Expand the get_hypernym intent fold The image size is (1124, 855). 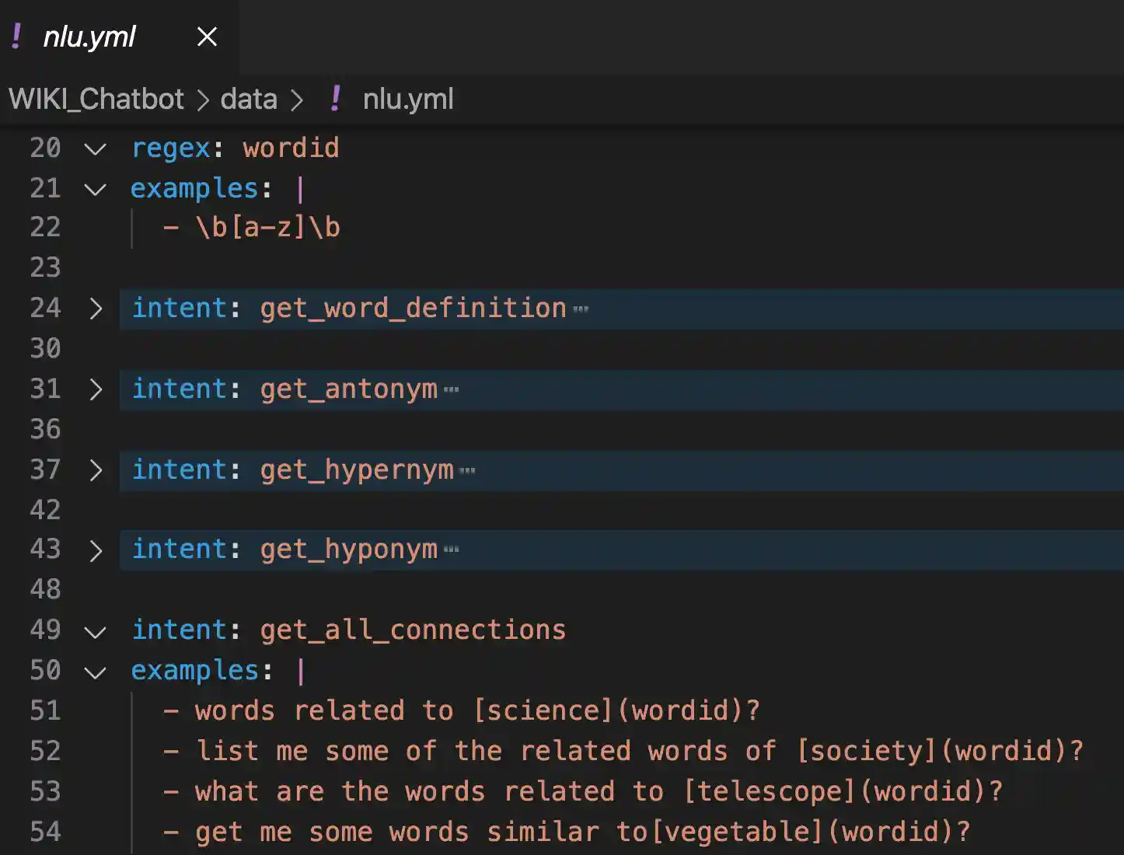tap(96, 470)
